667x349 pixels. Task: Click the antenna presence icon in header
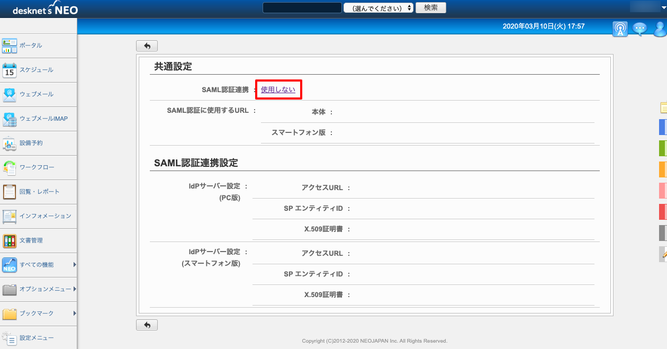(620, 29)
